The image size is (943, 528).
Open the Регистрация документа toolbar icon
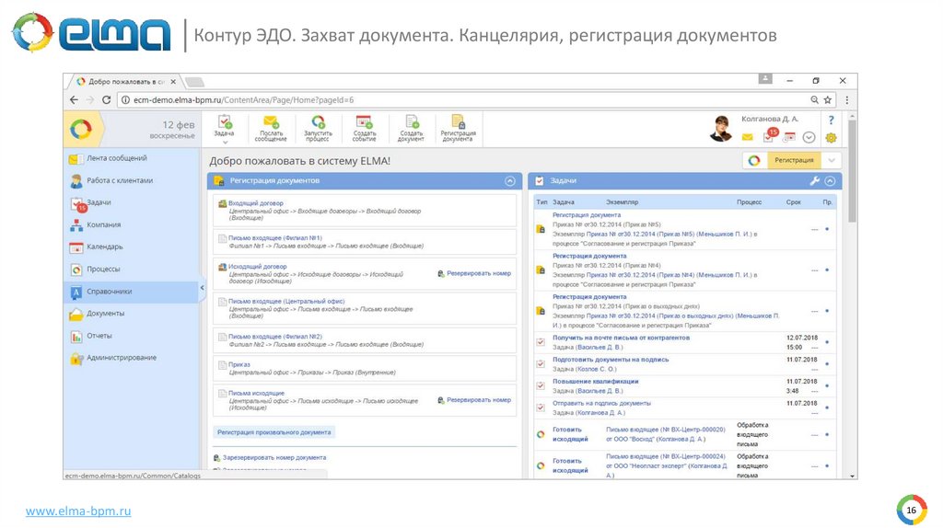coord(458,122)
